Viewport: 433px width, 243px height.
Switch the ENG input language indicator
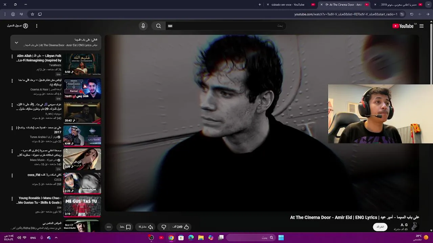33,238
